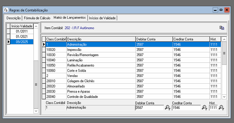Click the Hist. input field

213,108
